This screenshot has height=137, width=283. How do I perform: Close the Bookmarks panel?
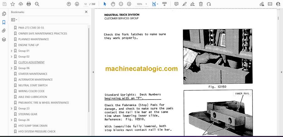(86, 12)
